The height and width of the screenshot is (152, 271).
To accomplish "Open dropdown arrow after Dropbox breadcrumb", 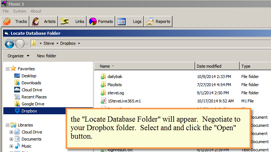I will coord(79,44).
